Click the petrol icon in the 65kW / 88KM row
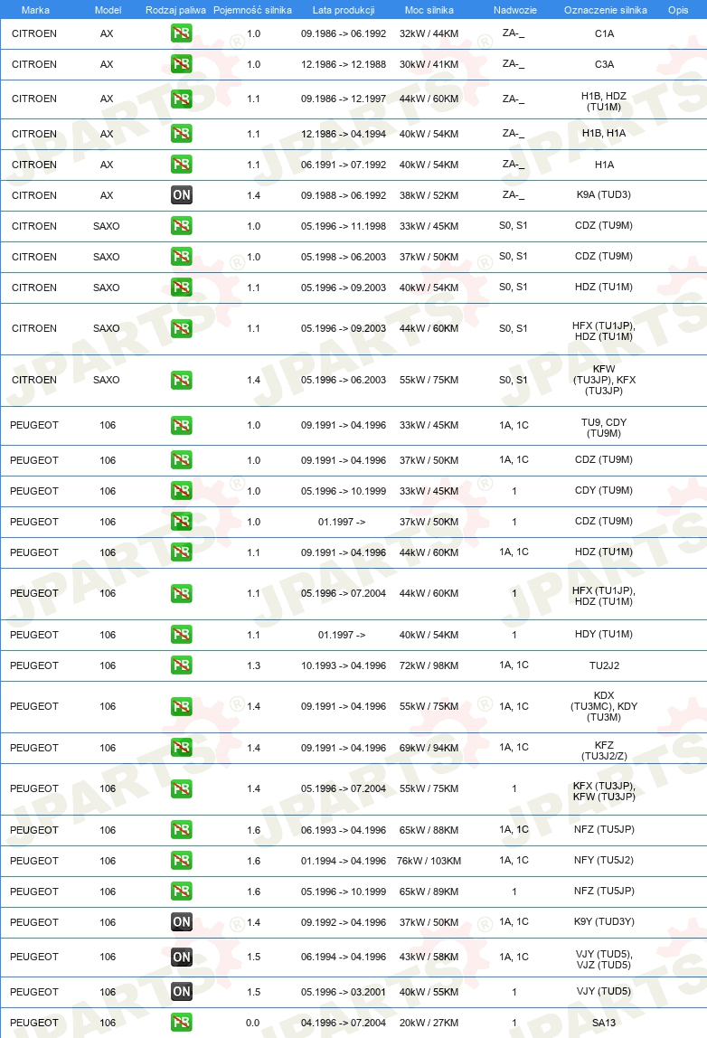Viewport: 707px width, 1038px height. 182,829
